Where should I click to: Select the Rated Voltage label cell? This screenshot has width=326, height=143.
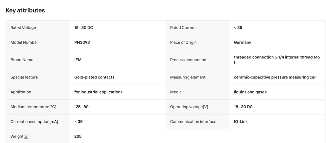[x=38, y=28]
